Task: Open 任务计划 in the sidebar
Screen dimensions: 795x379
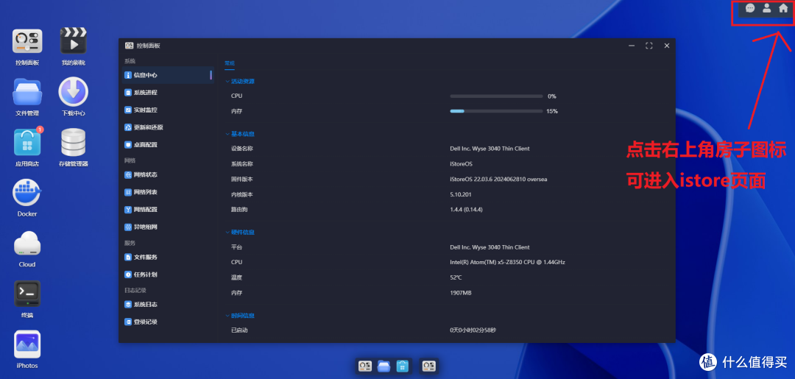Action: point(168,274)
